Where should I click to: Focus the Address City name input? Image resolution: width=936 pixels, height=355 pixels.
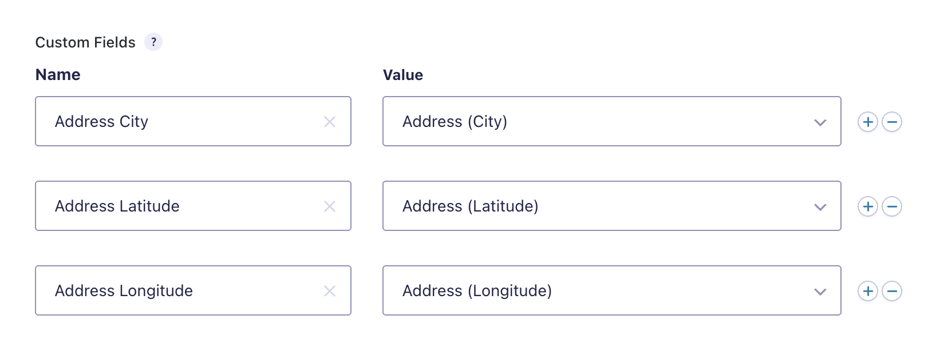183,122
